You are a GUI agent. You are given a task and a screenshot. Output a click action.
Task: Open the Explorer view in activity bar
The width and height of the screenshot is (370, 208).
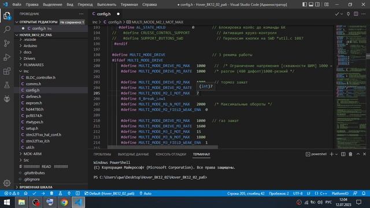click(7, 16)
